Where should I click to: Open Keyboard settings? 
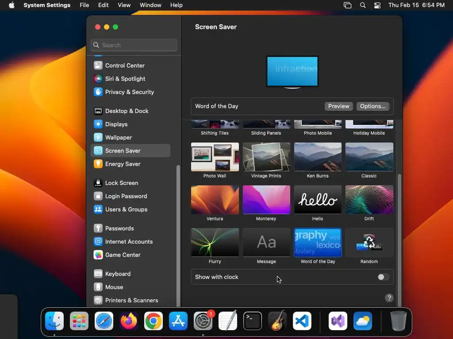131,274
